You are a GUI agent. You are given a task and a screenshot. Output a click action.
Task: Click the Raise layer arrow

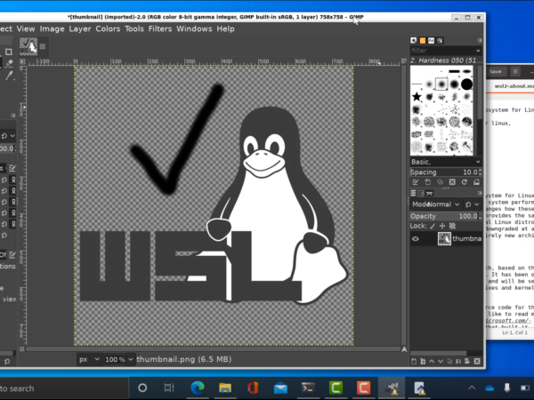[432, 361]
